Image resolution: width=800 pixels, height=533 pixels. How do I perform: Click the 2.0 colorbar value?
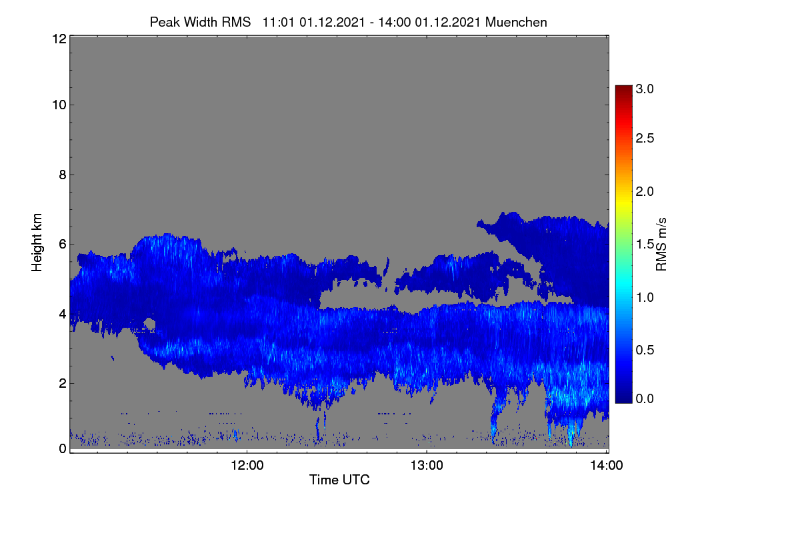645,191
